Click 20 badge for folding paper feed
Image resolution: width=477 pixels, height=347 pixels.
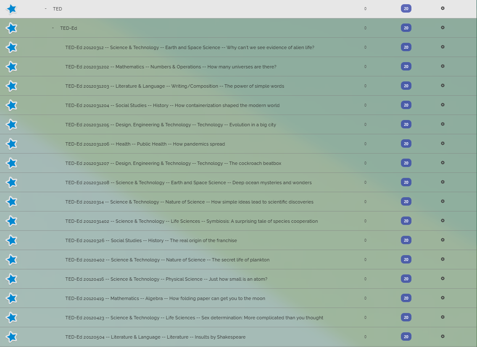(406, 298)
